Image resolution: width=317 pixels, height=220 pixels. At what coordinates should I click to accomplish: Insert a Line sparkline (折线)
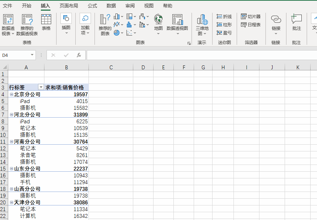[x=224, y=16]
